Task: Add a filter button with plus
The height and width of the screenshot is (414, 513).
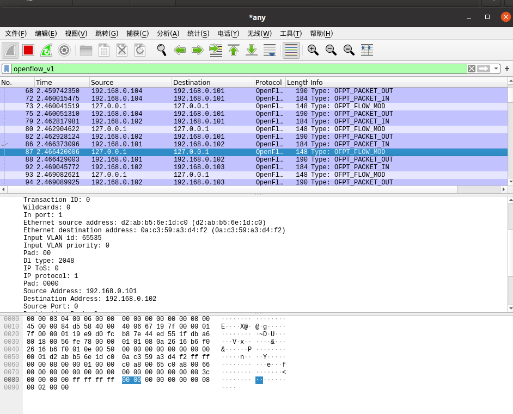Action: 507,69
